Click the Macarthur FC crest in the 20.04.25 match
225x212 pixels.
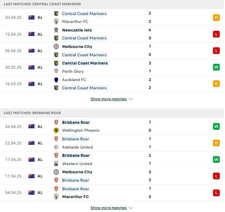click(56, 21)
